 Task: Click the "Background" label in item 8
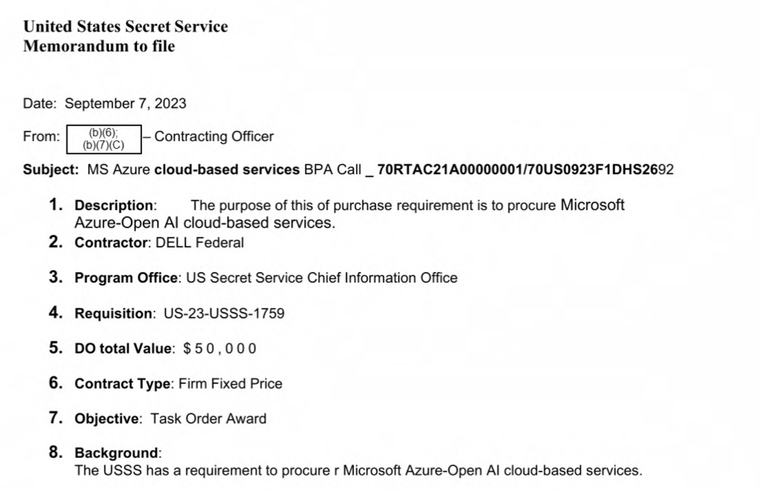(x=116, y=453)
